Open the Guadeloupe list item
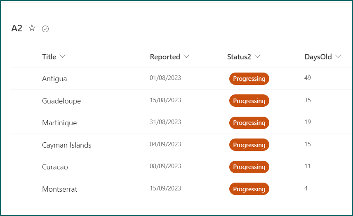Viewport: 353px width, 216px height. click(x=61, y=101)
